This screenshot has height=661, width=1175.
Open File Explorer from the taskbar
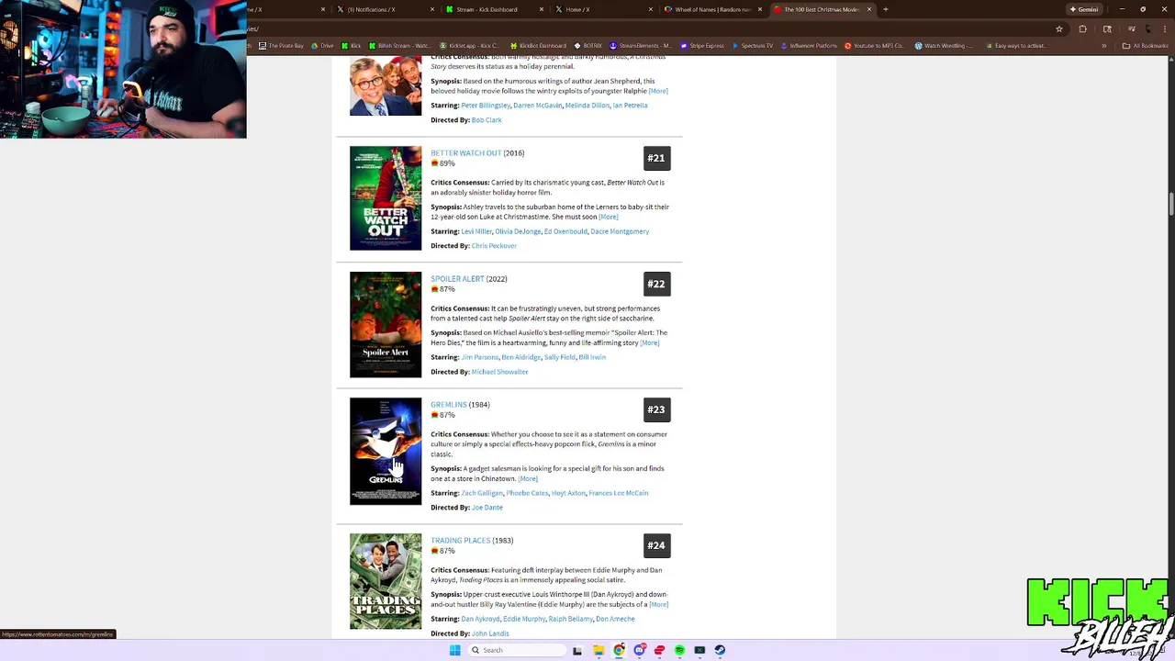pos(598,650)
